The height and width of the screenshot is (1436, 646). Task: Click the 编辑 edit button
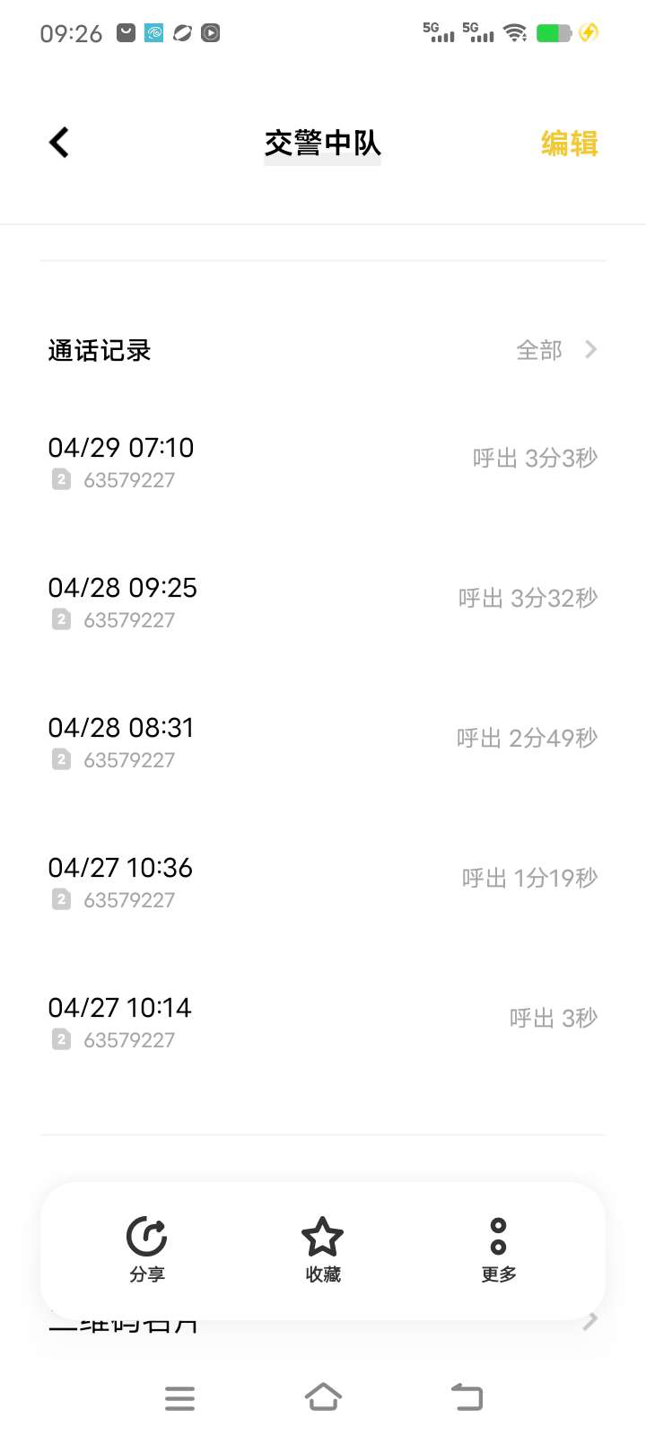coord(570,143)
